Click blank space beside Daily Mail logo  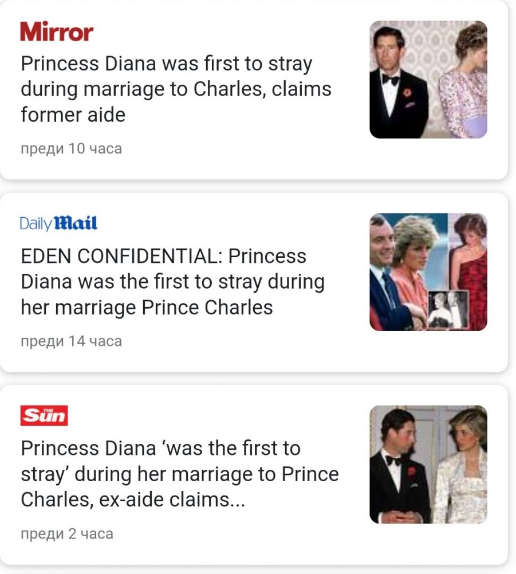pos(229,223)
